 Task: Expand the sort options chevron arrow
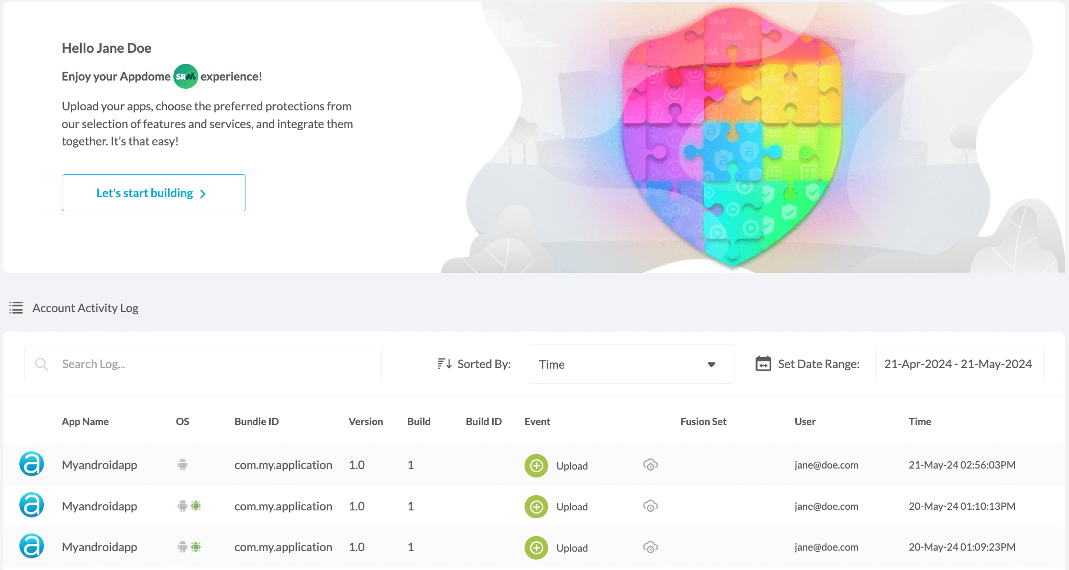click(x=712, y=364)
